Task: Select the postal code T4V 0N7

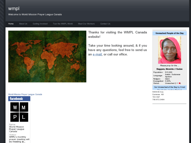Action: 156,97
